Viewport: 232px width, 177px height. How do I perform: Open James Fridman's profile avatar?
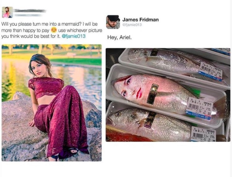click(113, 22)
